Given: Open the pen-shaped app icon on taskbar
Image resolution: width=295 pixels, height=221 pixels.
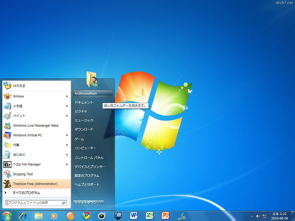Looking at the screenshot, I should click(181, 216).
